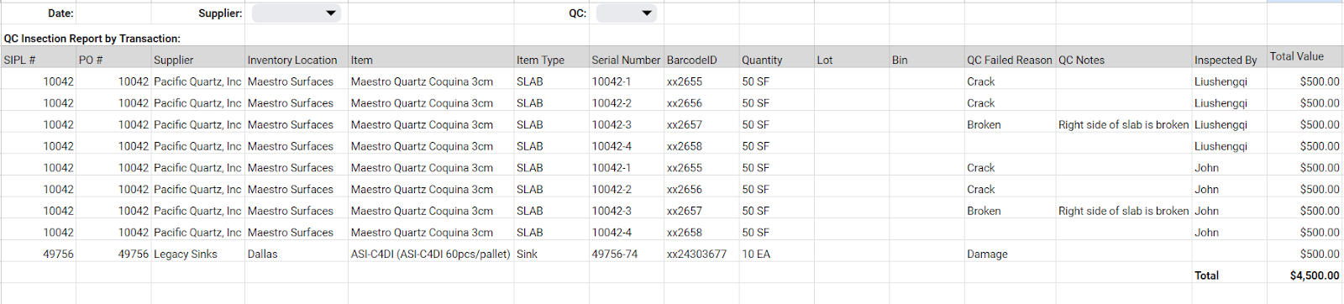This screenshot has width=1344, height=304.
Task: Select the QC Insection Report by Transaction title
Action: (x=92, y=39)
